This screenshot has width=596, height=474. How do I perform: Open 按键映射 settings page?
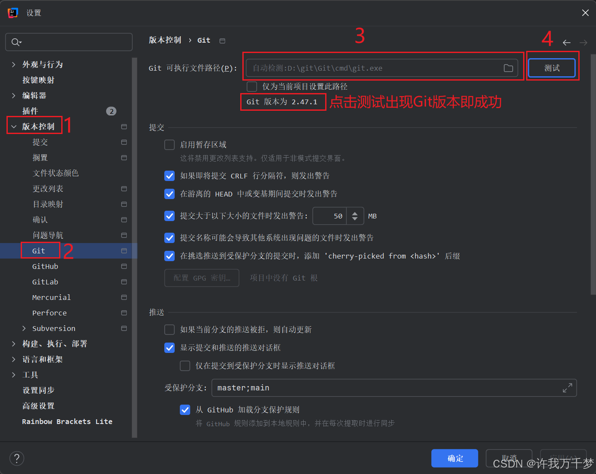point(38,80)
